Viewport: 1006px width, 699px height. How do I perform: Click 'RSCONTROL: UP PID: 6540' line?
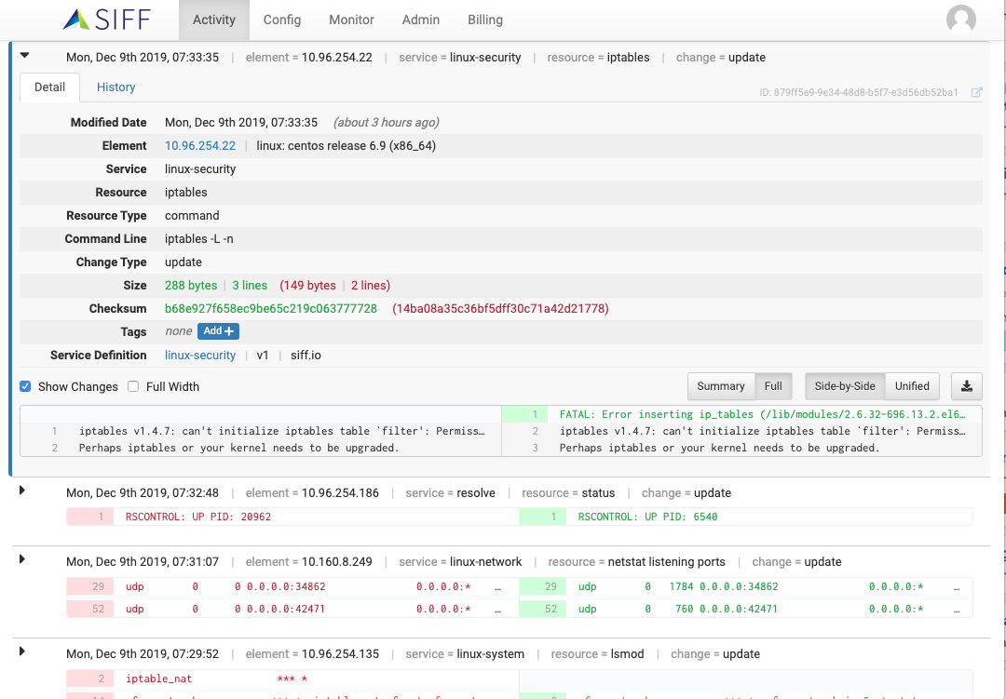[x=647, y=517]
